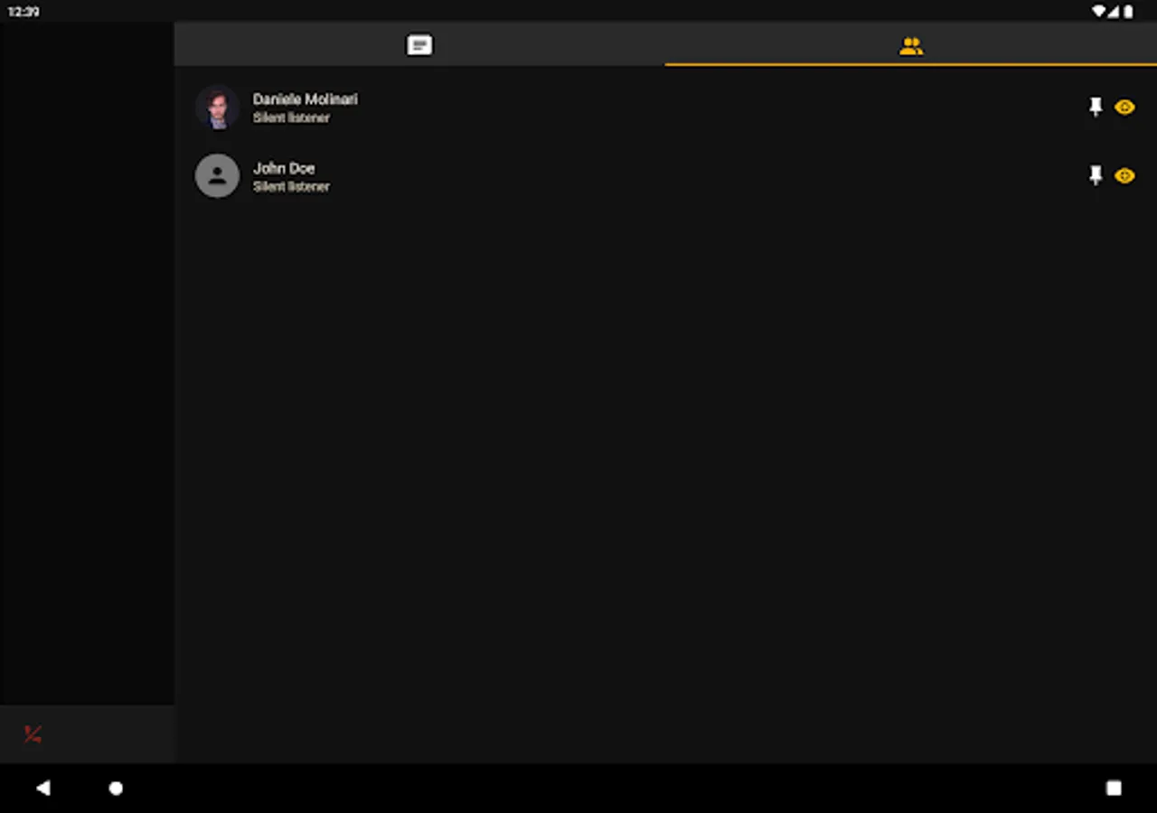Tap the battery status bar icon
This screenshot has height=813, width=1157.
(1128, 12)
